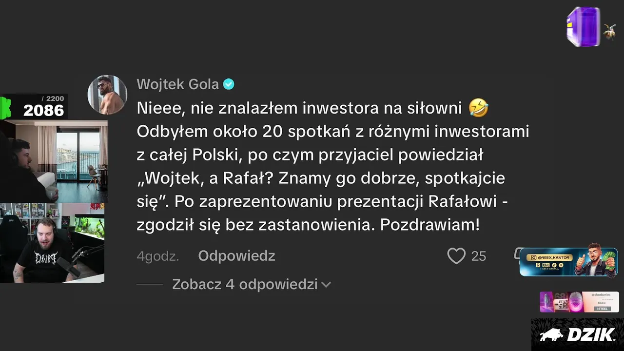624x351 pixels.
Task: Expand the chevron beside 'Zobacz 4 odpowiedzi'
Action: [326, 284]
